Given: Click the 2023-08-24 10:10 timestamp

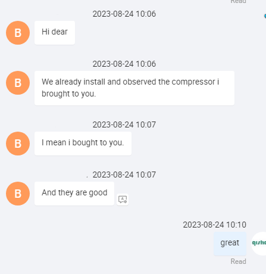Looking at the screenshot, I should 214,225.
